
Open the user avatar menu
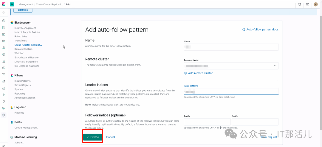click(x=316, y=4)
